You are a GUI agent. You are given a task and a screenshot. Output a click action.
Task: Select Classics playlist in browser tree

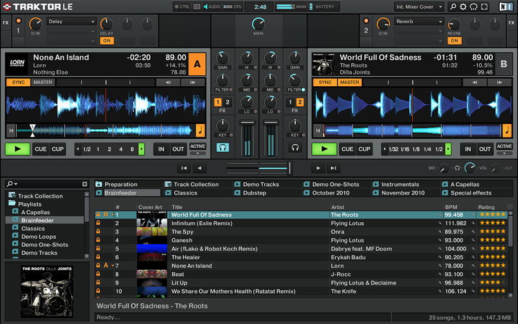tap(33, 229)
